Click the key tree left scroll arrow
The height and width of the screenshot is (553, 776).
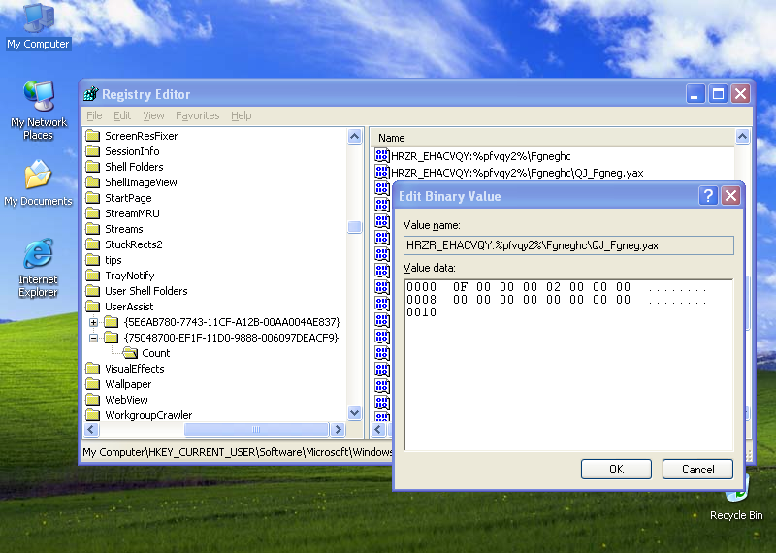click(91, 429)
